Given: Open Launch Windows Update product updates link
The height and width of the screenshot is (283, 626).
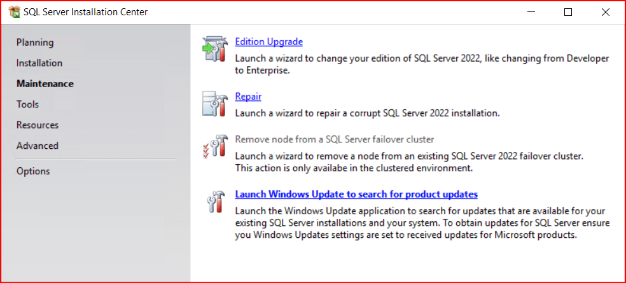Looking at the screenshot, I should pyautogui.click(x=356, y=194).
